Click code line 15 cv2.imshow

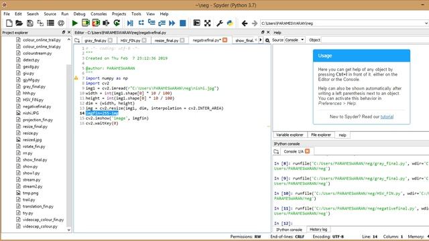117,118
